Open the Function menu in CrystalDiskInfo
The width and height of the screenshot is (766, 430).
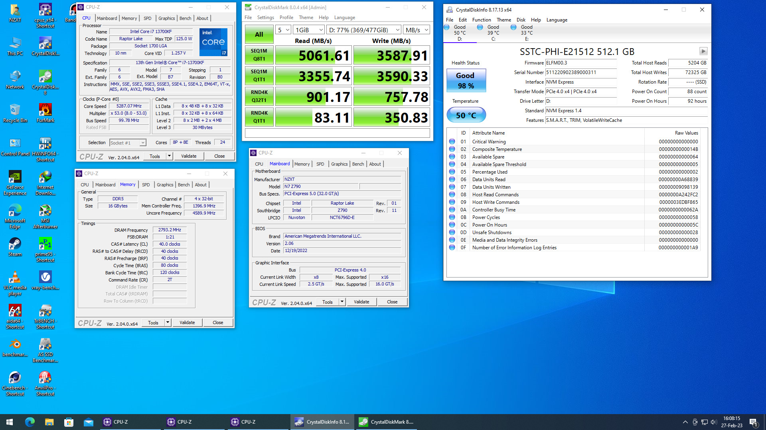coord(482,20)
